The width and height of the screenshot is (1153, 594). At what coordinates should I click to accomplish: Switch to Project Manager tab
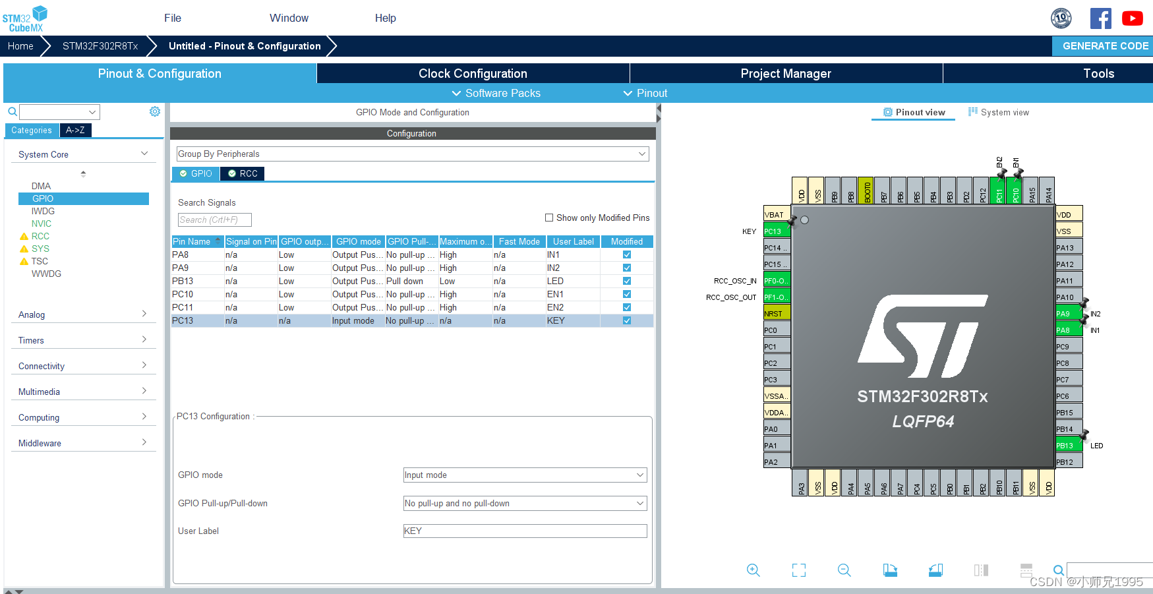pos(786,73)
